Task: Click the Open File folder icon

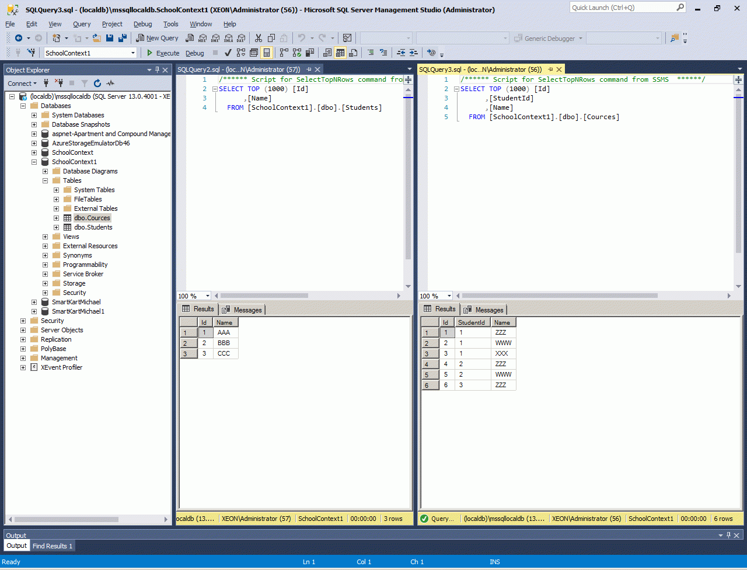Action: (x=97, y=38)
